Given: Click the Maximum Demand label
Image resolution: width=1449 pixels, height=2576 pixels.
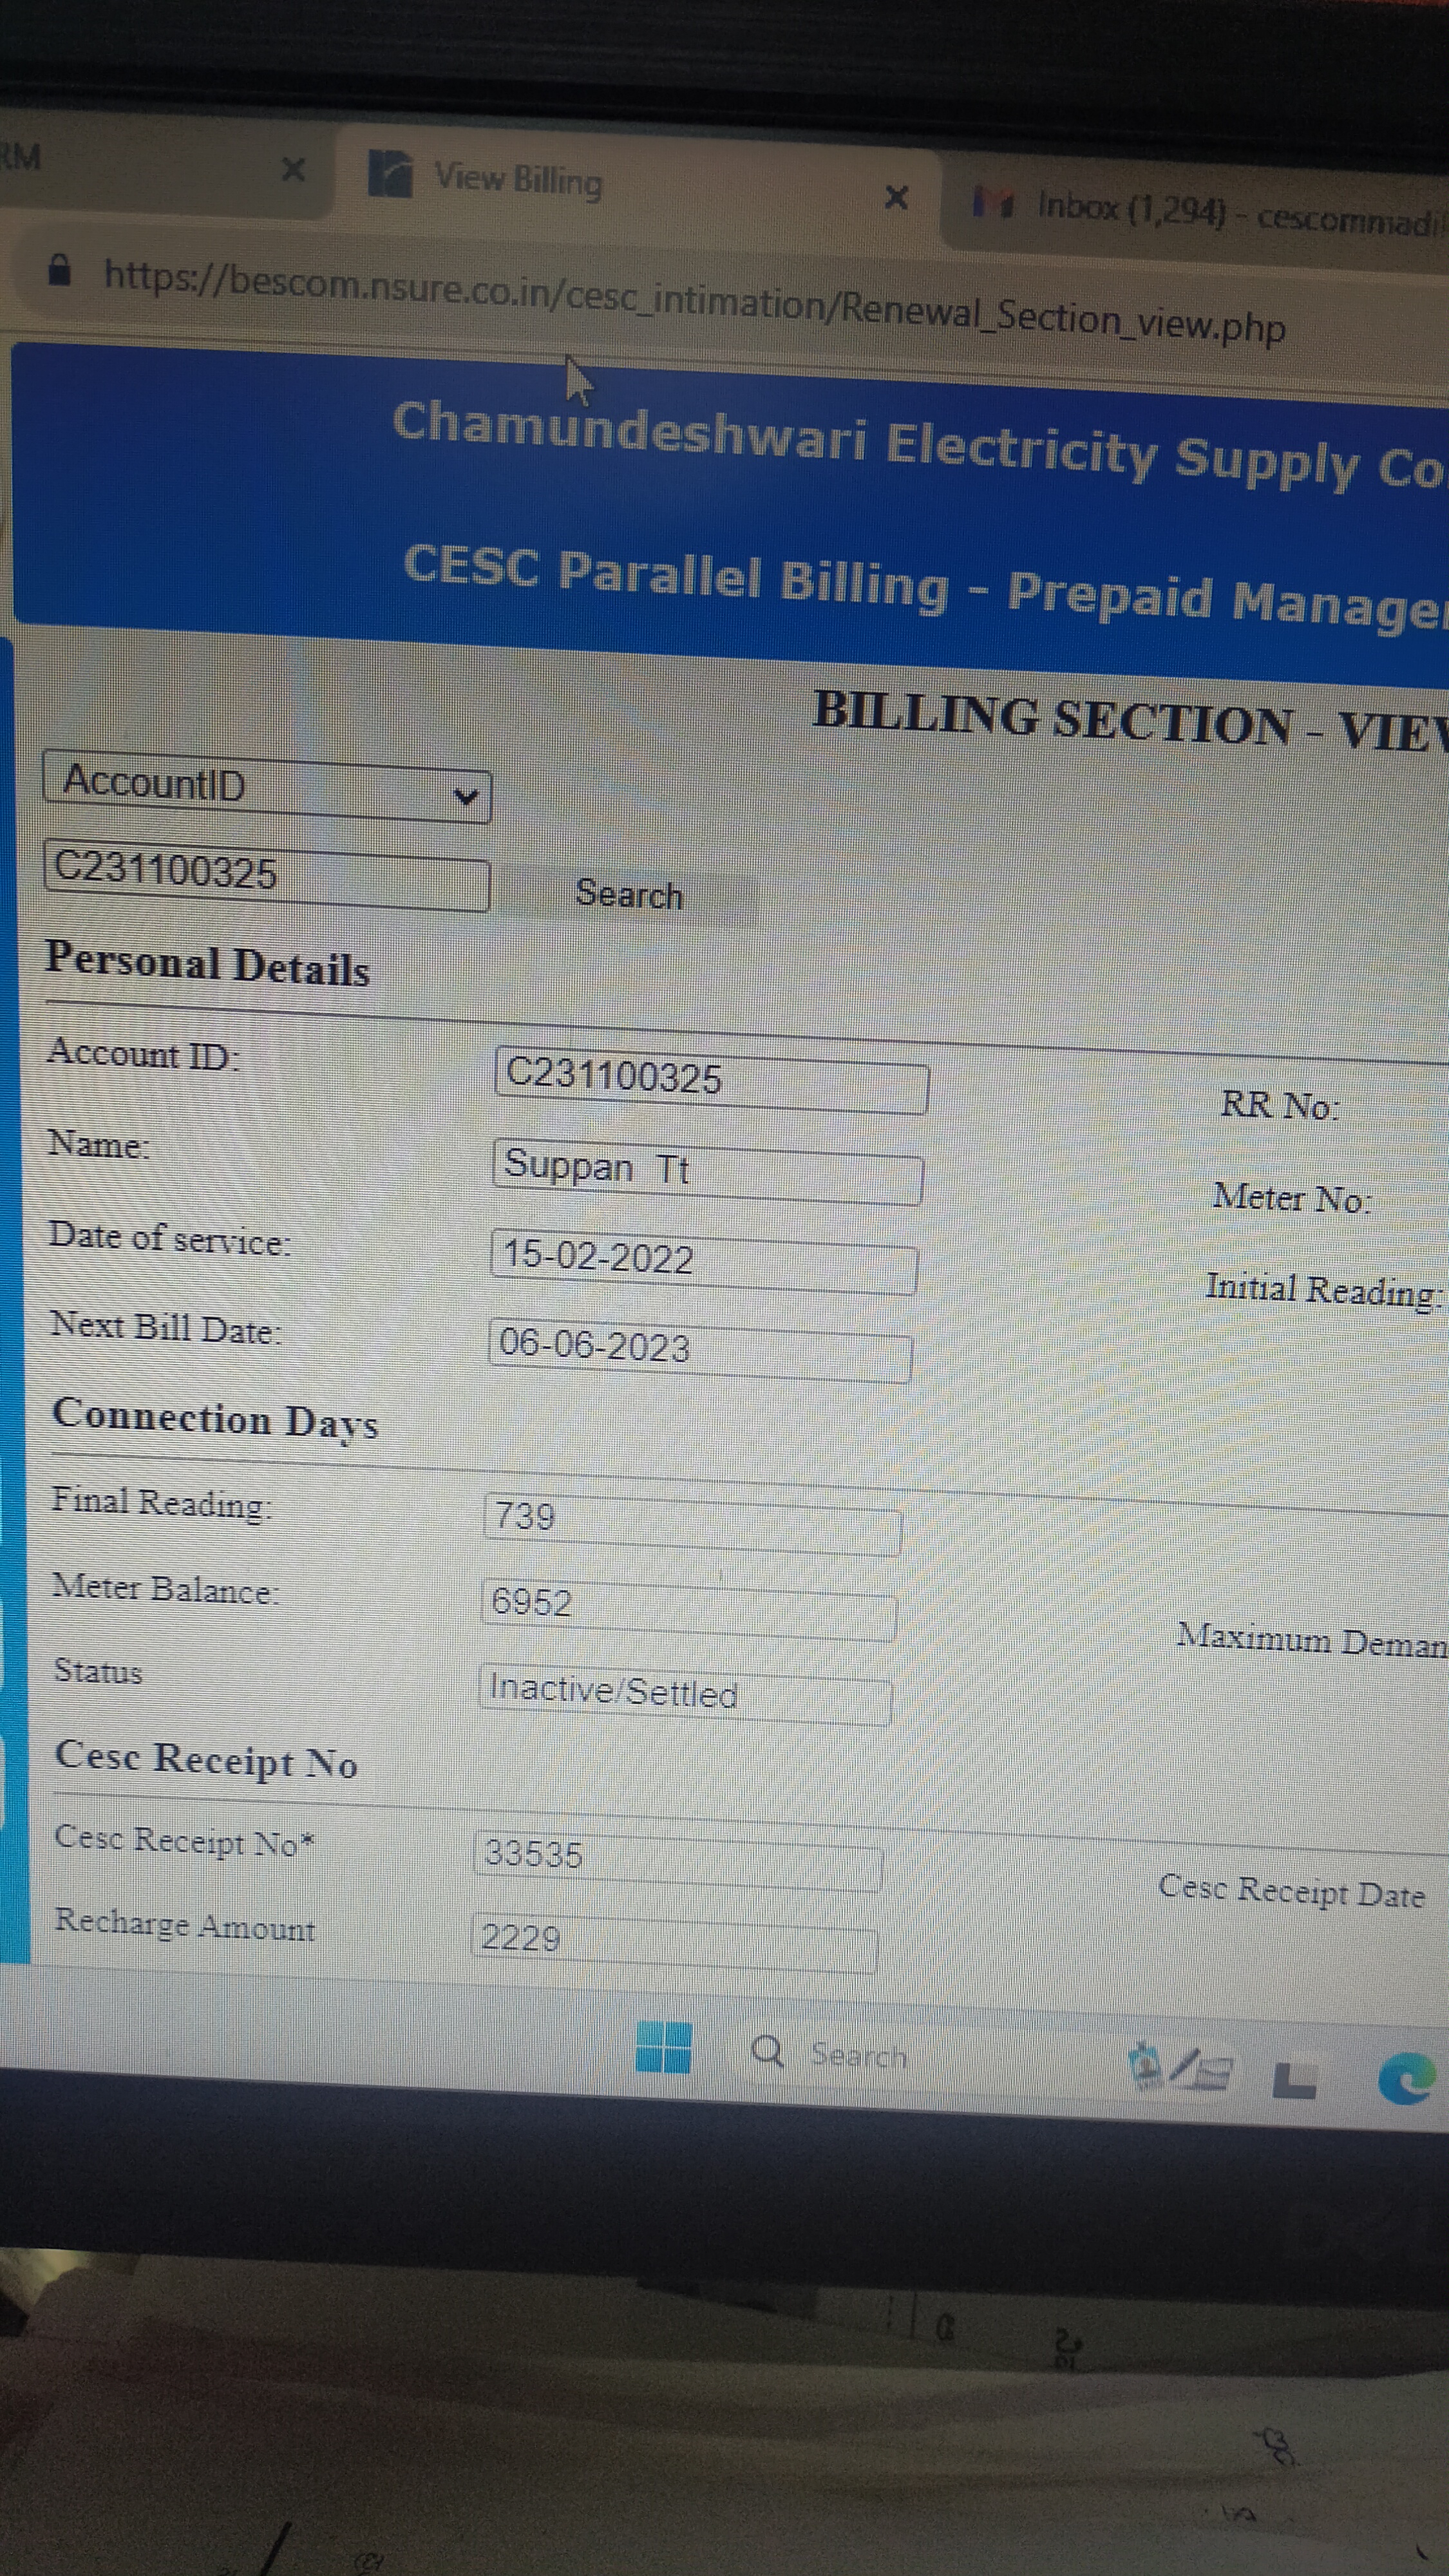Looking at the screenshot, I should [1312, 1640].
